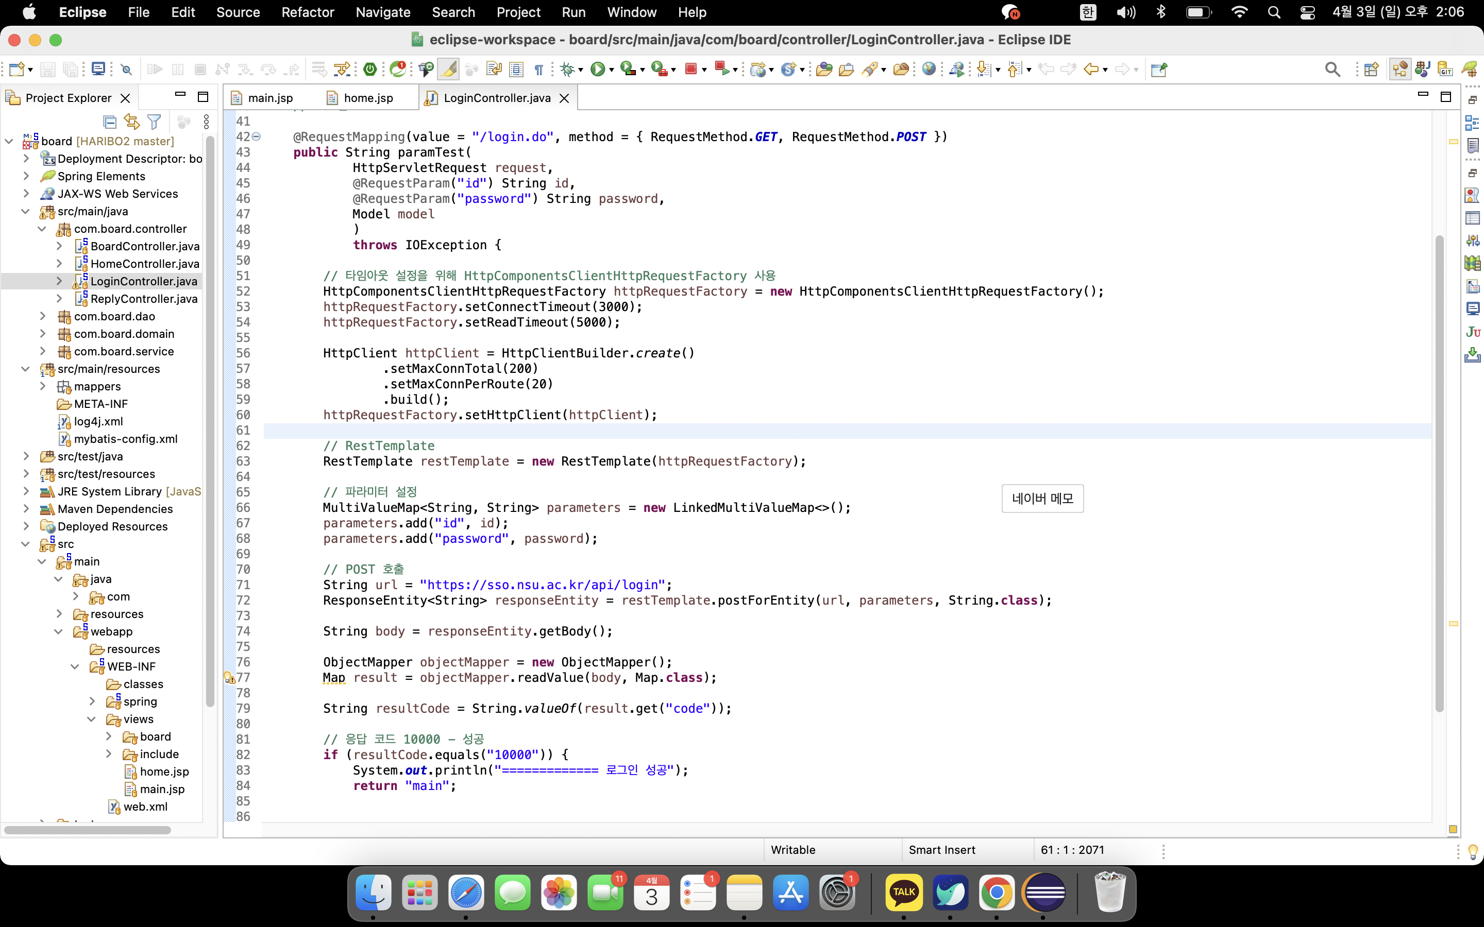
Task: Toggle show whitespace characters pilcrow
Action: tap(538, 70)
